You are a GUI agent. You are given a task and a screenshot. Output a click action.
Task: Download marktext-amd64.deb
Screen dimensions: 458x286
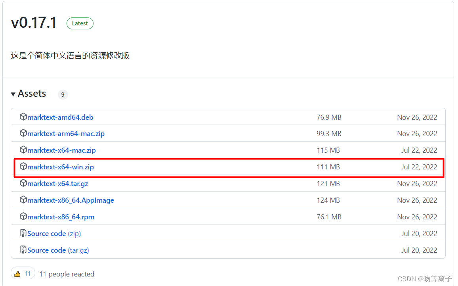60,117
